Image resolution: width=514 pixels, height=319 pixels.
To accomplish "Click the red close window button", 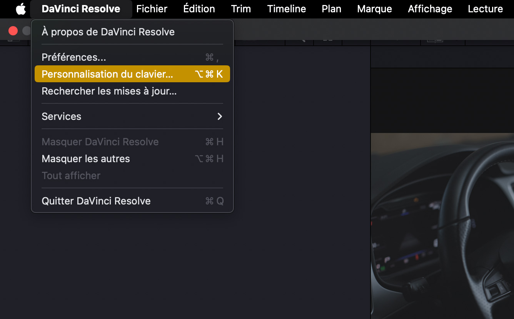I will tap(13, 31).
